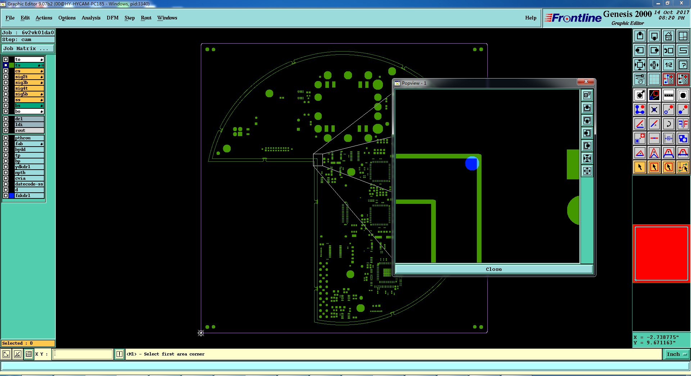Click the Job Matrix button
Screen dimensions: 691x376
[x=28, y=48]
